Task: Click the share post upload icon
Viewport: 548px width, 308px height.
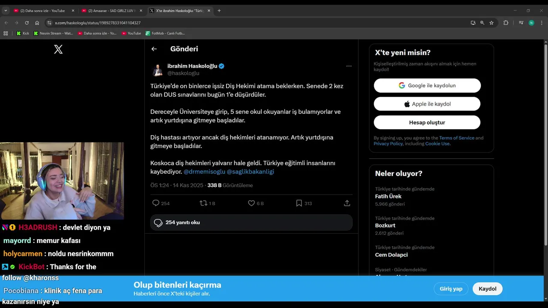Action: coord(347,203)
